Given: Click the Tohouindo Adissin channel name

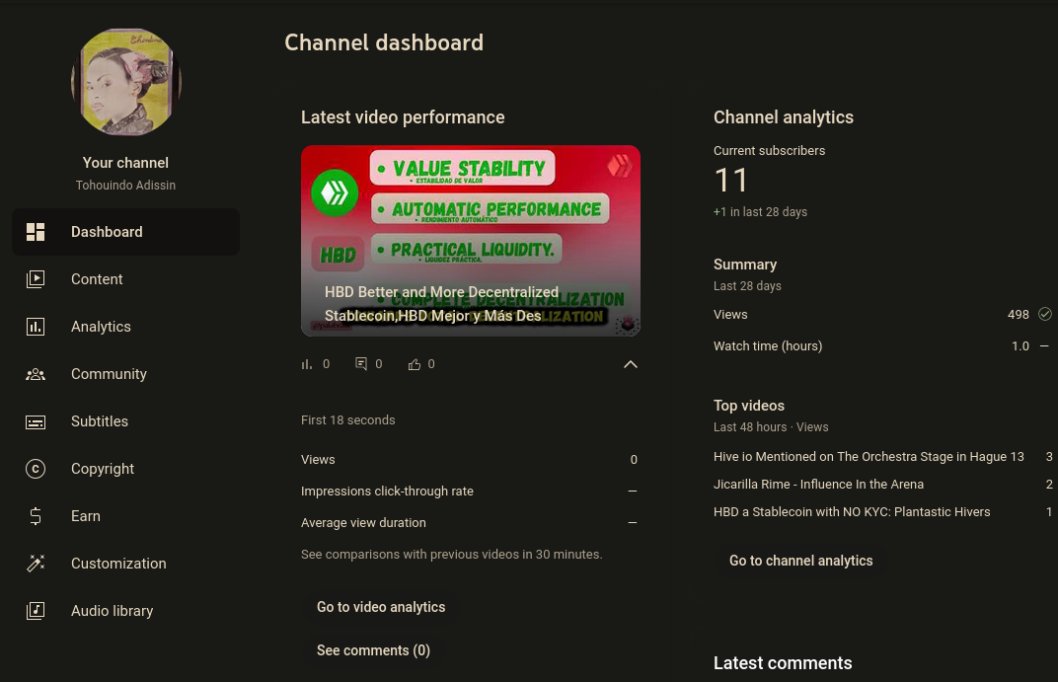Looking at the screenshot, I should tap(125, 185).
